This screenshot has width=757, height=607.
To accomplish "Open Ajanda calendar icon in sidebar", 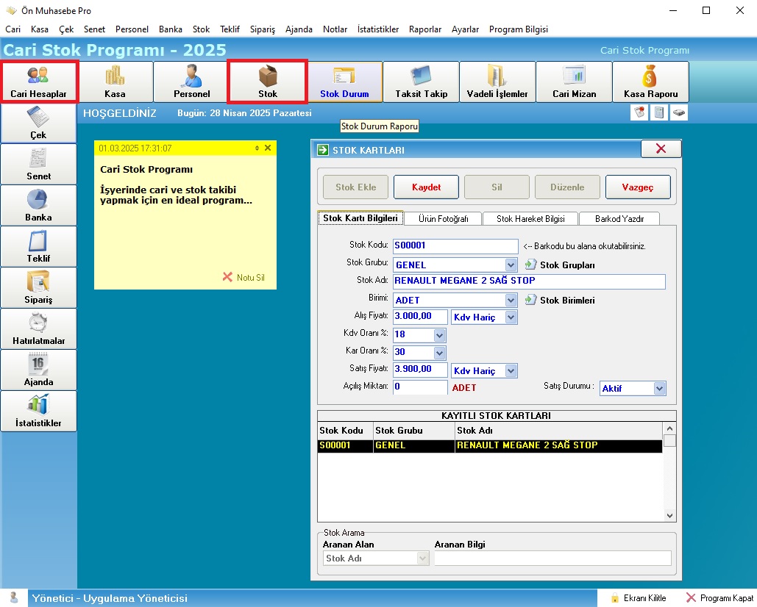I will click(38, 370).
